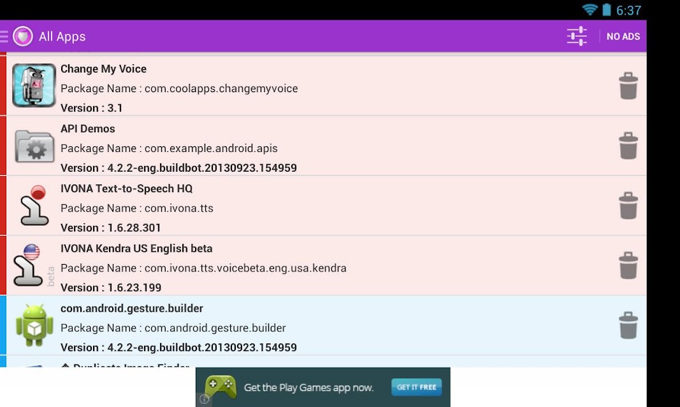Select the bold com.android.gesture.builder title
Viewport: 680px width, 407px height.
131,308
